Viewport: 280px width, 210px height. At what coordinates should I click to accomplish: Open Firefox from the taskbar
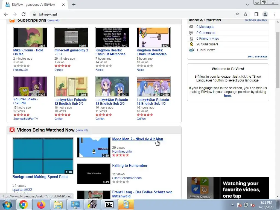pyautogui.click(x=41, y=205)
